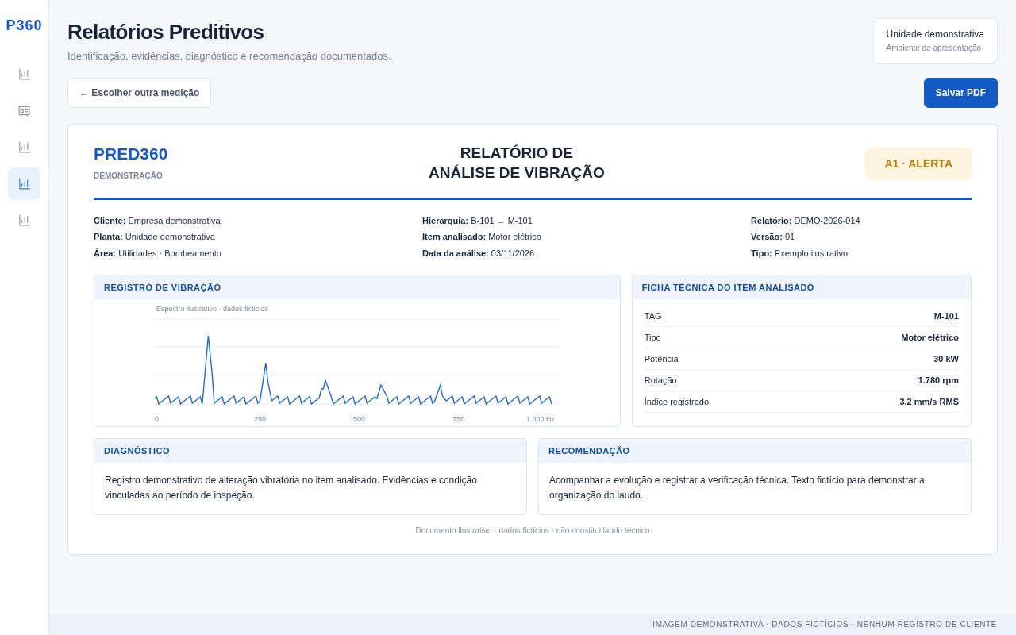Open the topmost chart icon in the sidebar
Viewport: 1016px width, 635px height.
pos(24,75)
